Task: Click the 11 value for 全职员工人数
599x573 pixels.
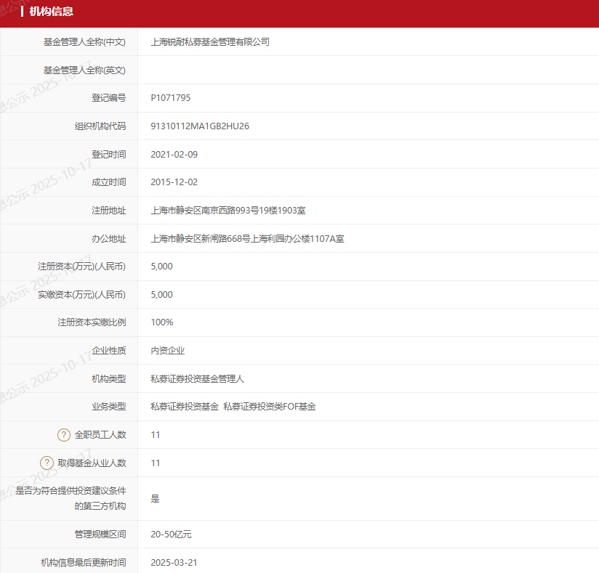Action: (x=156, y=435)
